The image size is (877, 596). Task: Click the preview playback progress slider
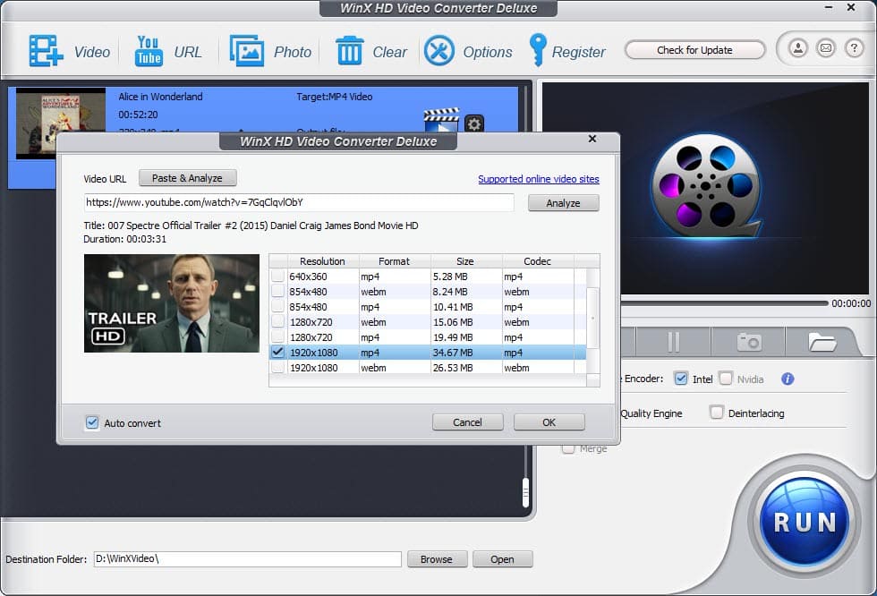click(724, 303)
